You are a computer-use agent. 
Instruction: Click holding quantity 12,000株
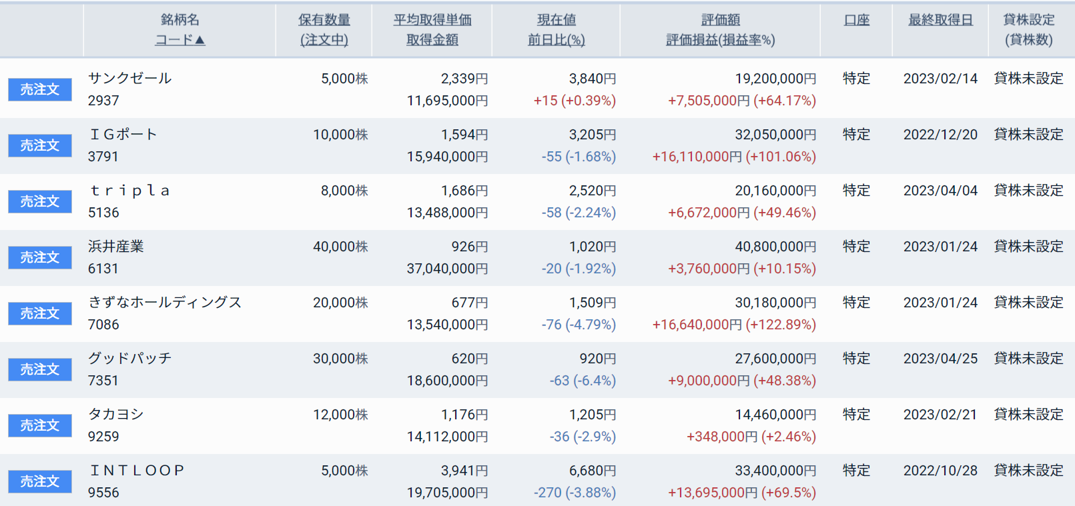[340, 415]
